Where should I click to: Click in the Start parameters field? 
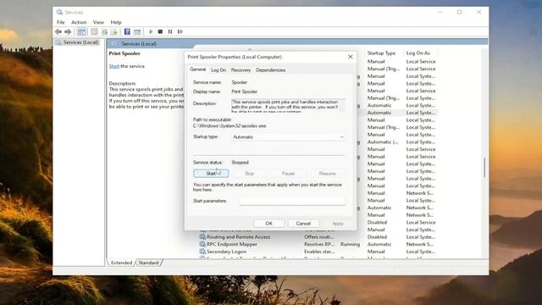pos(292,201)
